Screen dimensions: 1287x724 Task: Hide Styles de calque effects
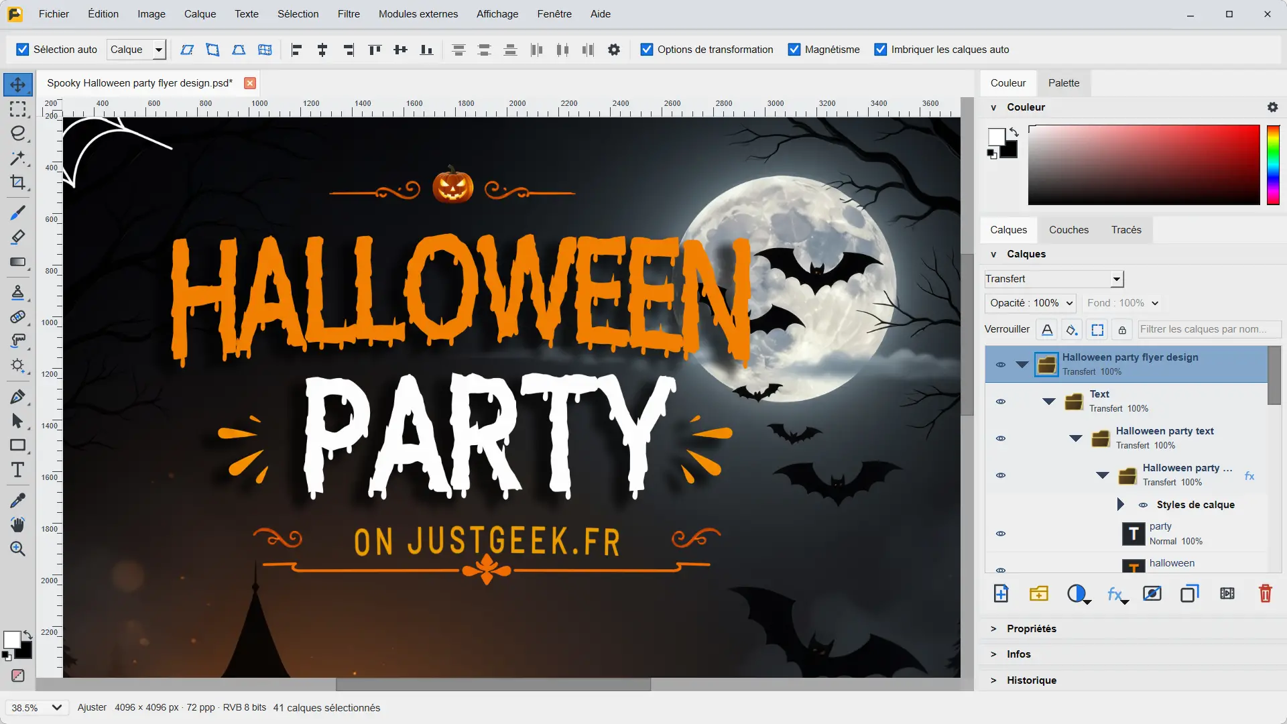click(x=1143, y=505)
